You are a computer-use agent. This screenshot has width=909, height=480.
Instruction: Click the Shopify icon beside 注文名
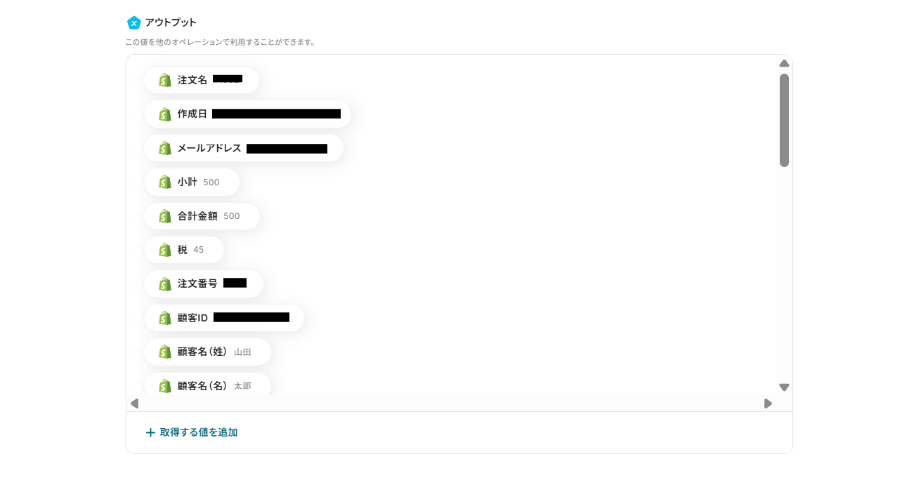[165, 80]
